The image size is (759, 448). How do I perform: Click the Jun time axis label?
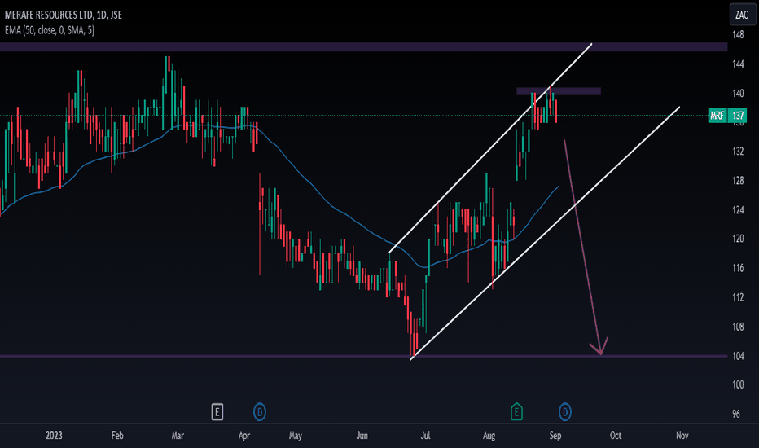tap(362, 435)
